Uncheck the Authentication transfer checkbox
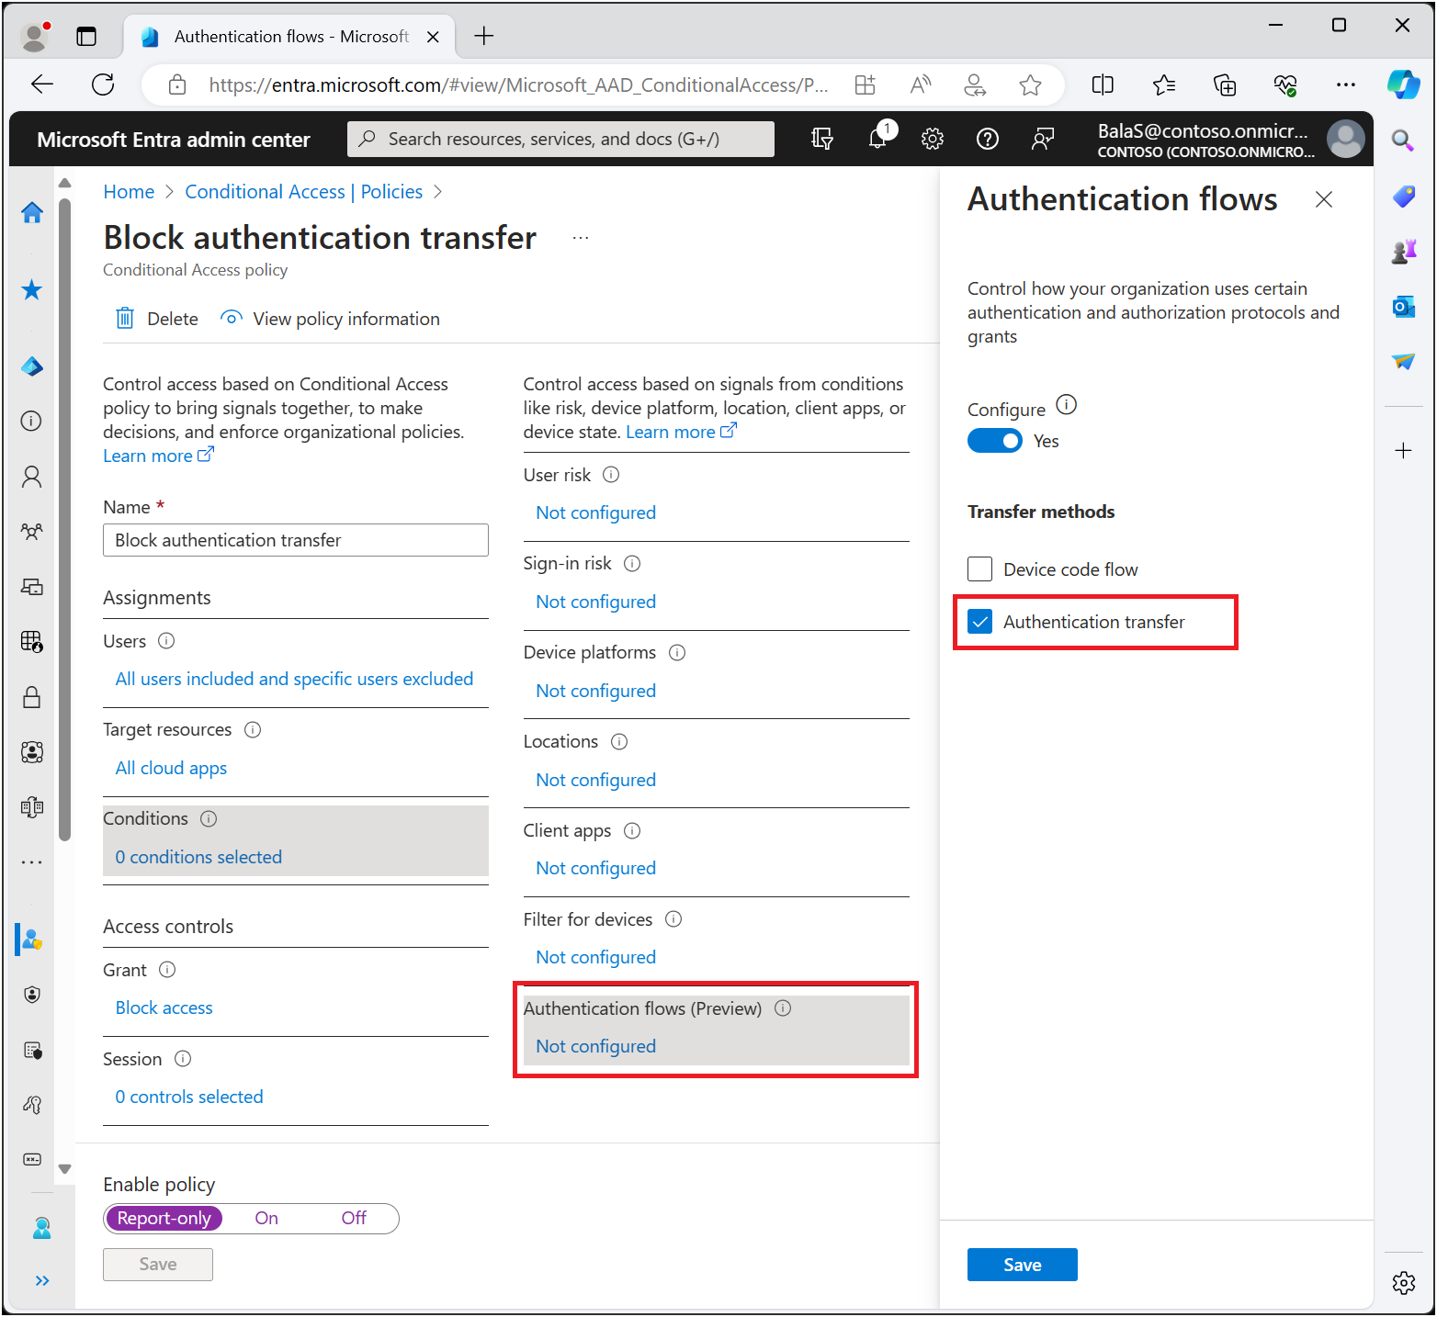 point(980,622)
